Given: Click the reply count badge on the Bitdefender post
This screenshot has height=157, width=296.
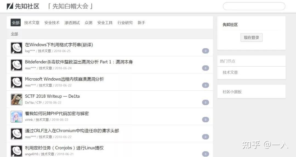Looking at the screenshot, I should [x=205, y=68].
